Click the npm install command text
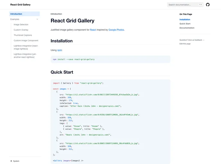This screenshot has height=164, width=221. [x=74, y=60]
